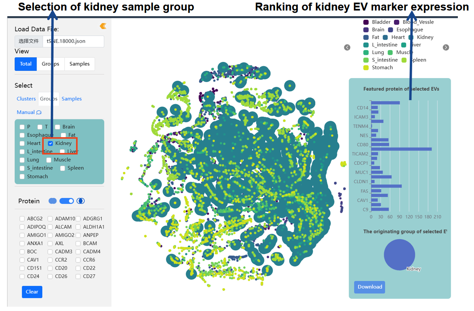Enable the ABCG2 protein checkbox
The width and height of the screenshot is (474, 311).
(x=22, y=219)
